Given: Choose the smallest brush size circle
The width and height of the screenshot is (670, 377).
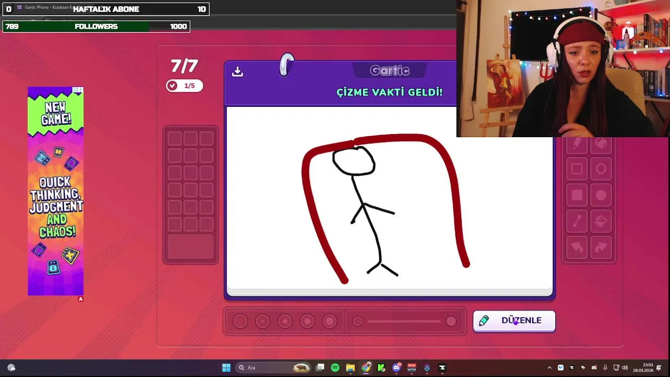Looking at the screenshot, I should [x=240, y=321].
